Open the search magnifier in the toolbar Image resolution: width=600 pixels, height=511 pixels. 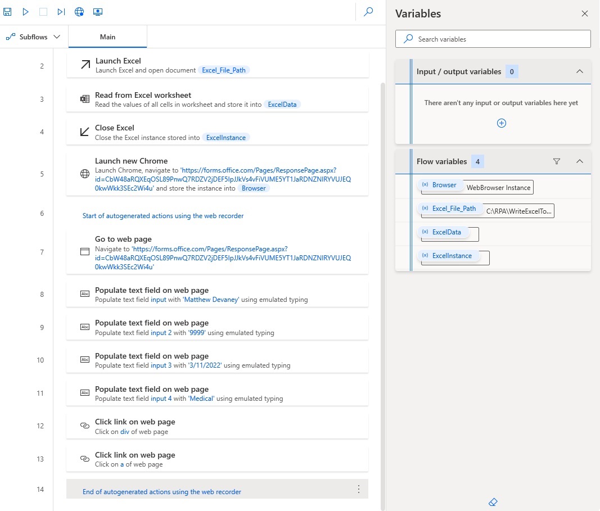pyautogui.click(x=368, y=11)
